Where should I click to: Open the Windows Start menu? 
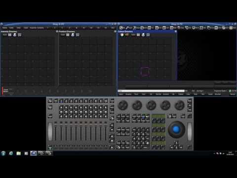click(3, 153)
